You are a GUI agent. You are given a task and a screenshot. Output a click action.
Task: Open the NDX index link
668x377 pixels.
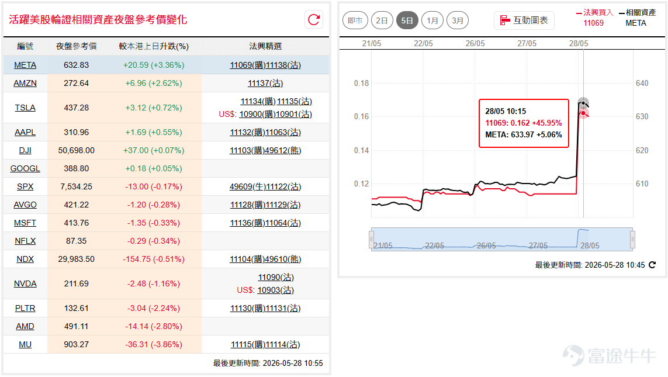tap(25, 259)
